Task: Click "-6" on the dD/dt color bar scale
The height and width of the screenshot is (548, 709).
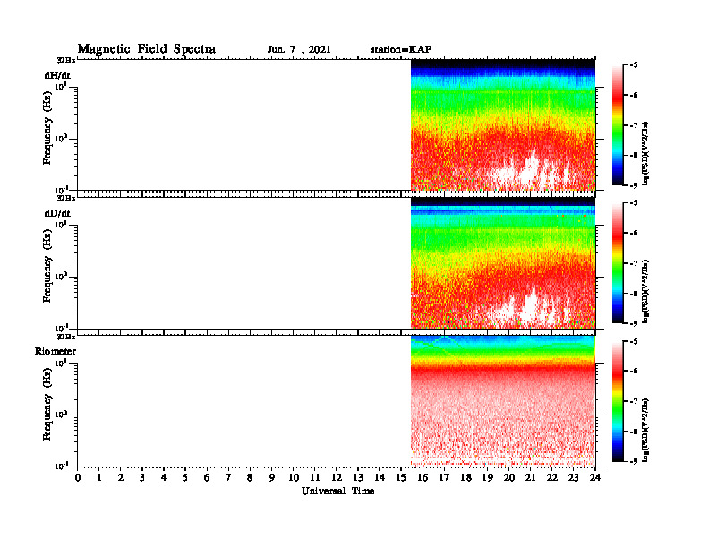Action: pyautogui.click(x=634, y=234)
